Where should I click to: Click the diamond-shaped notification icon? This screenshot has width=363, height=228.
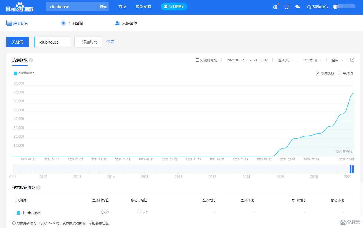click(x=275, y=7)
